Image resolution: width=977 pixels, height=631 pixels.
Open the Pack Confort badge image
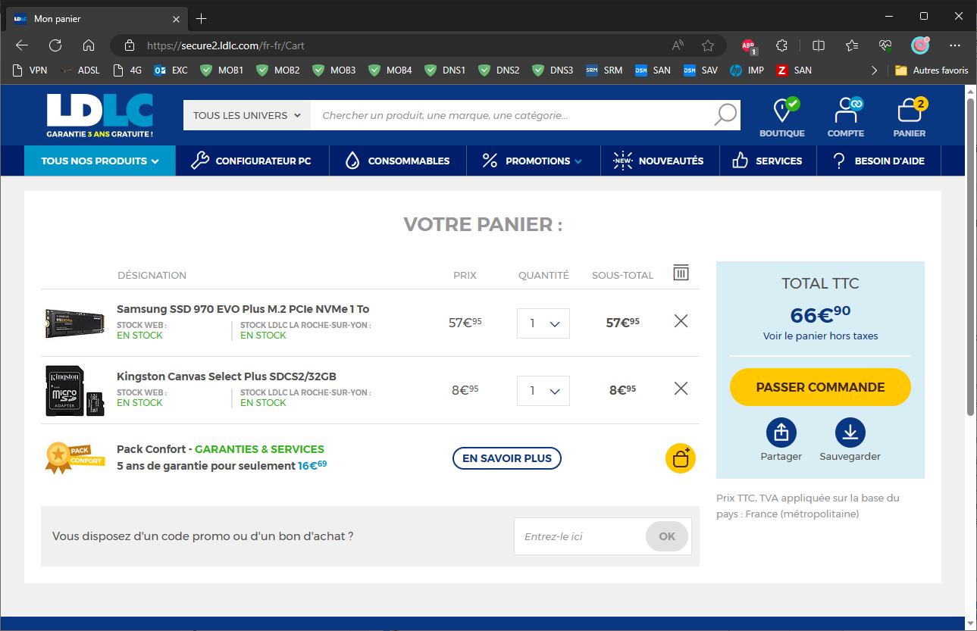74,458
